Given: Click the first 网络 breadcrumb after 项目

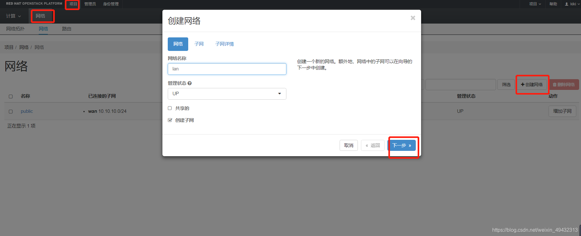Looking at the screenshot, I should coord(24,47).
